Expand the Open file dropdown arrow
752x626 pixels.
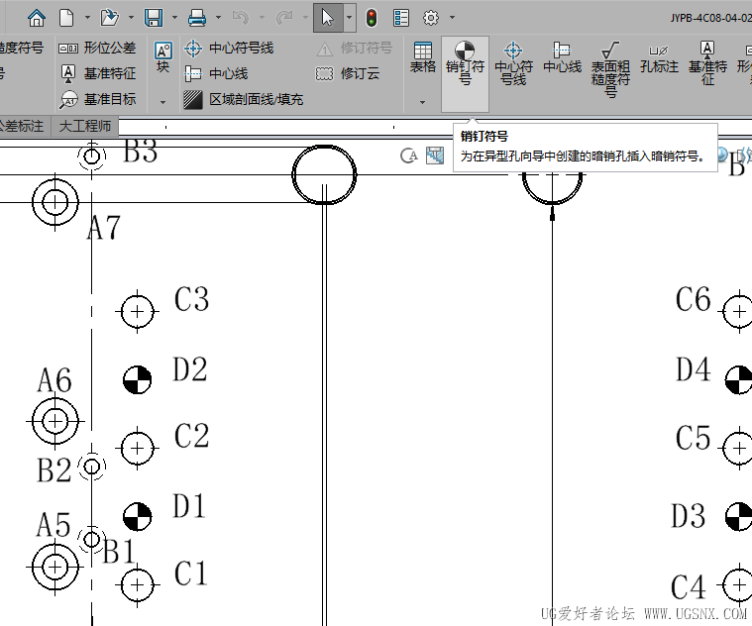131,18
